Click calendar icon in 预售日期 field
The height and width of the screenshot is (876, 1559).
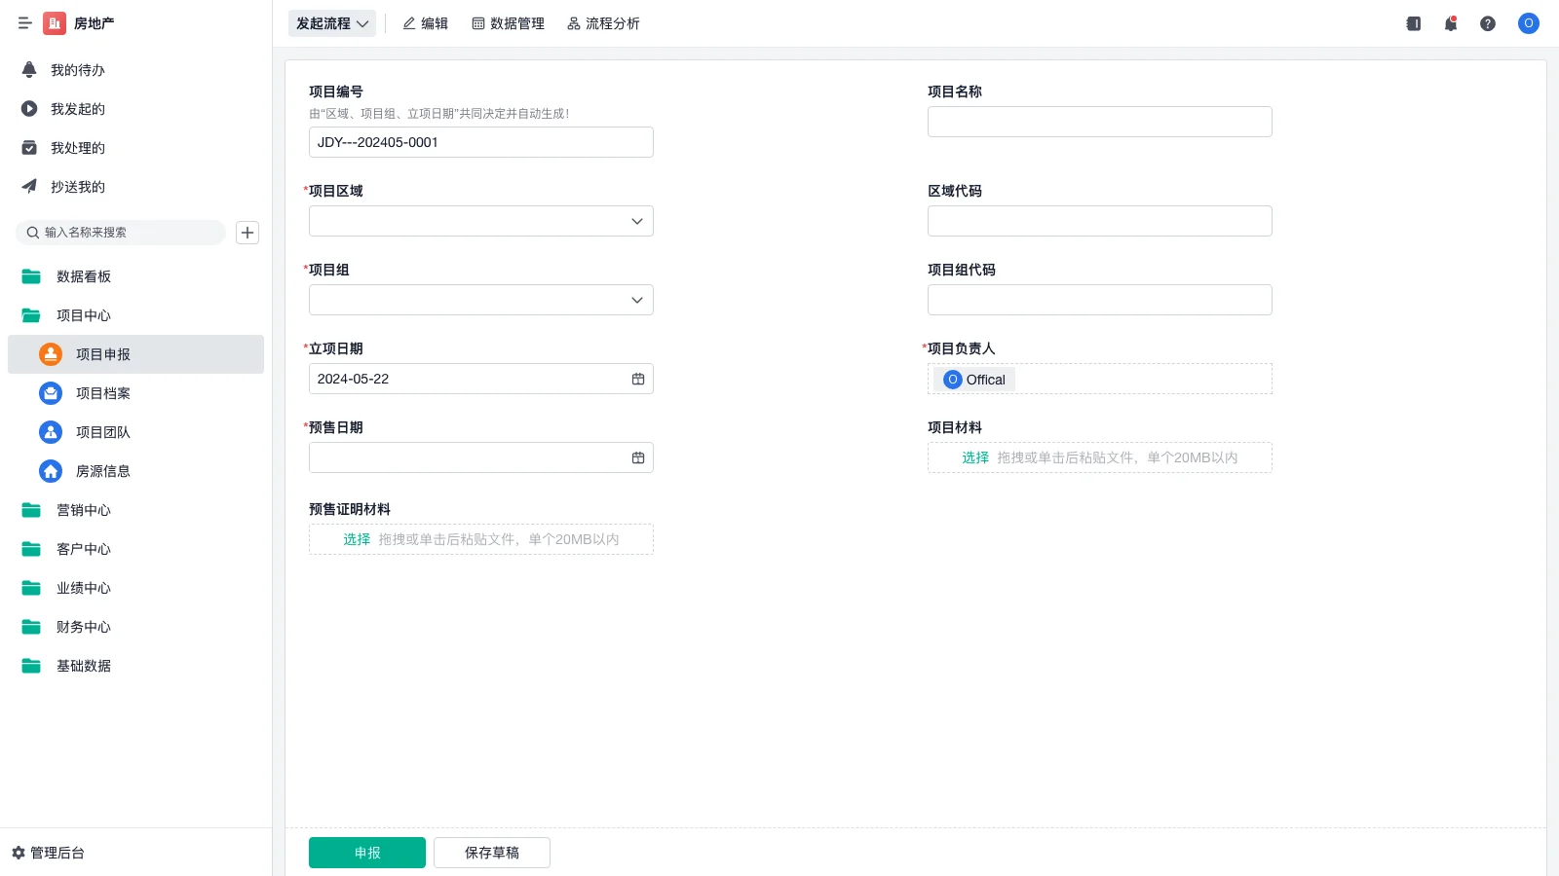pos(638,457)
